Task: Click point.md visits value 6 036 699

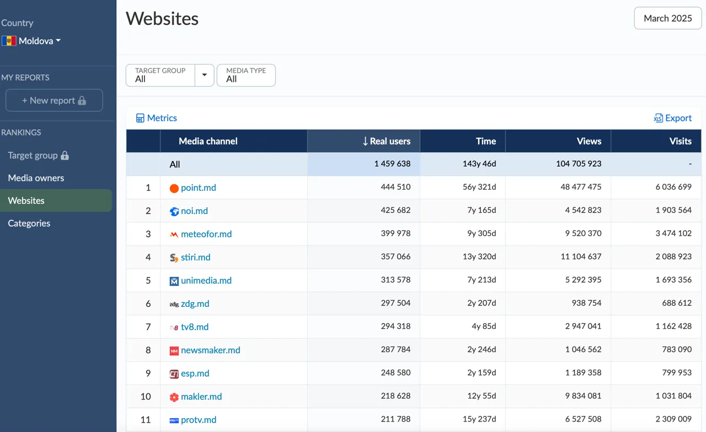Action: (x=673, y=187)
